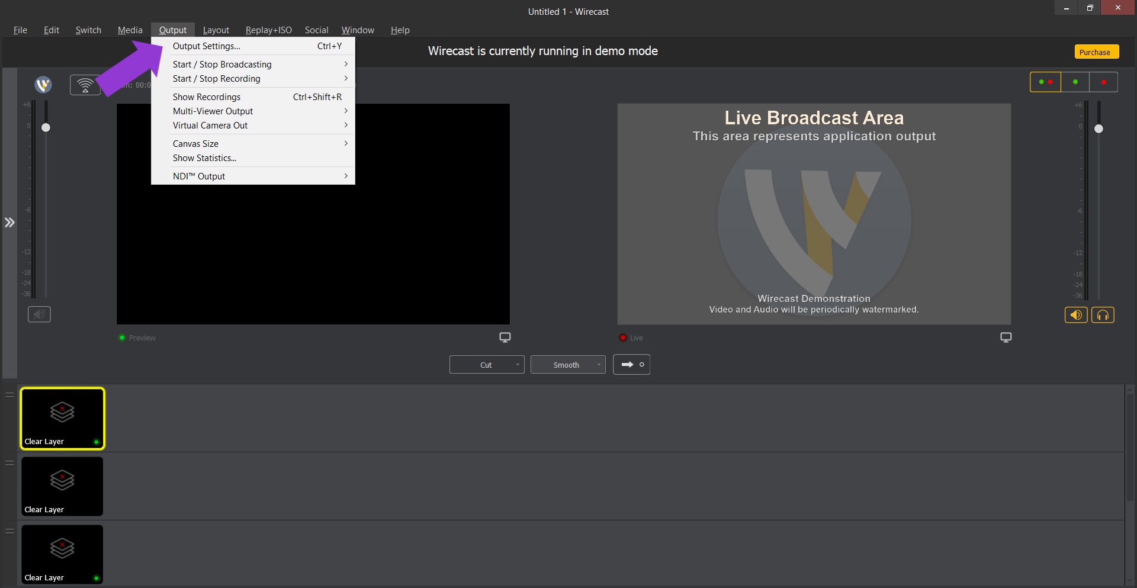Image resolution: width=1137 pixels, height=588 pixels.
Task: Select Show Statistics from the Output menu
Action: 204,158
